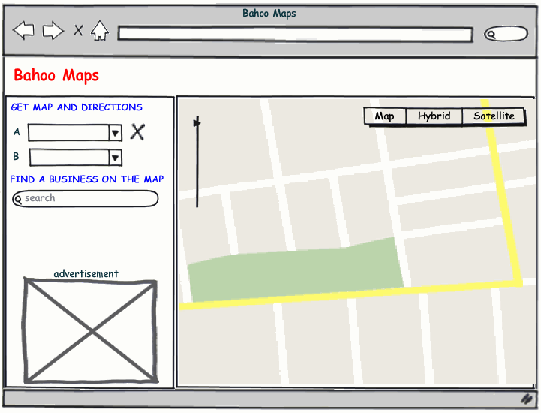The width and height of the screenshot is (541, 413).
Task: Click the window resize grip in status bar
Action: tap(527, 399)
